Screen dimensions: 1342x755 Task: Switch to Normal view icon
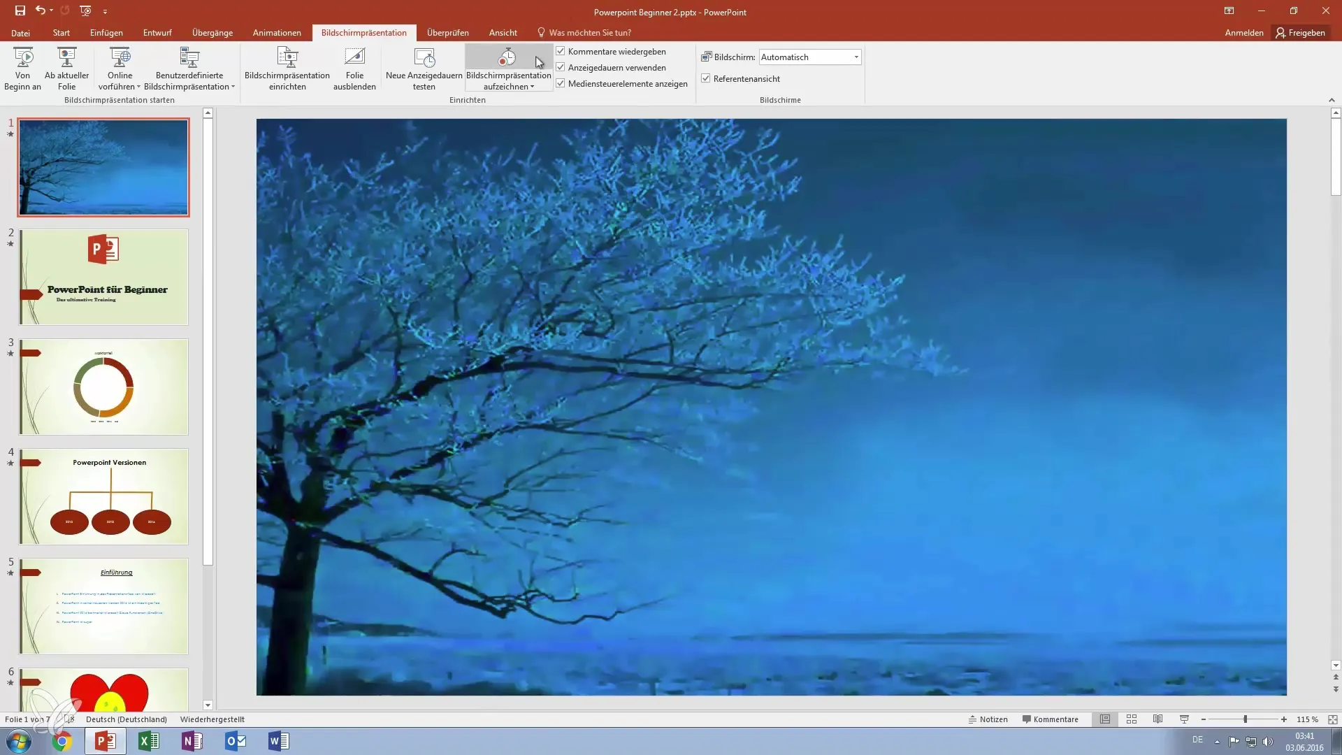click(x=1105, y=719)
